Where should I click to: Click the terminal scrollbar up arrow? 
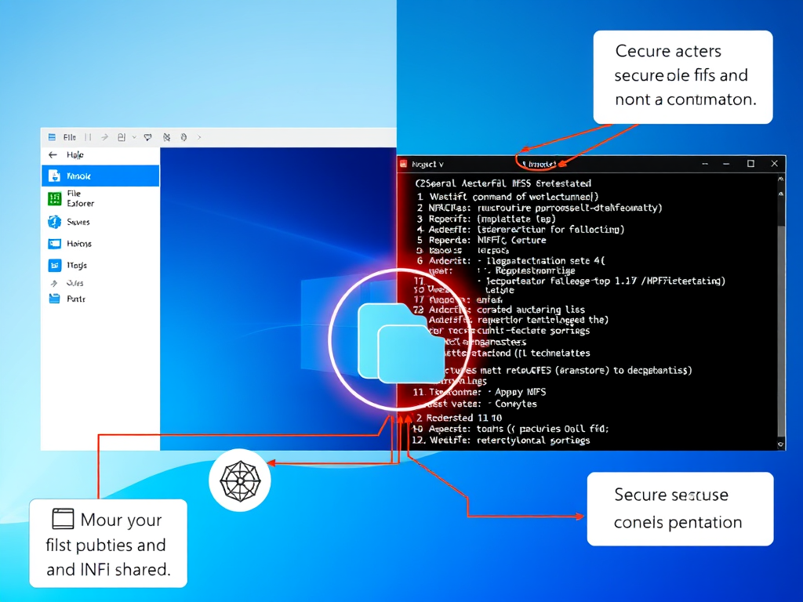click(x=780, y=180)
